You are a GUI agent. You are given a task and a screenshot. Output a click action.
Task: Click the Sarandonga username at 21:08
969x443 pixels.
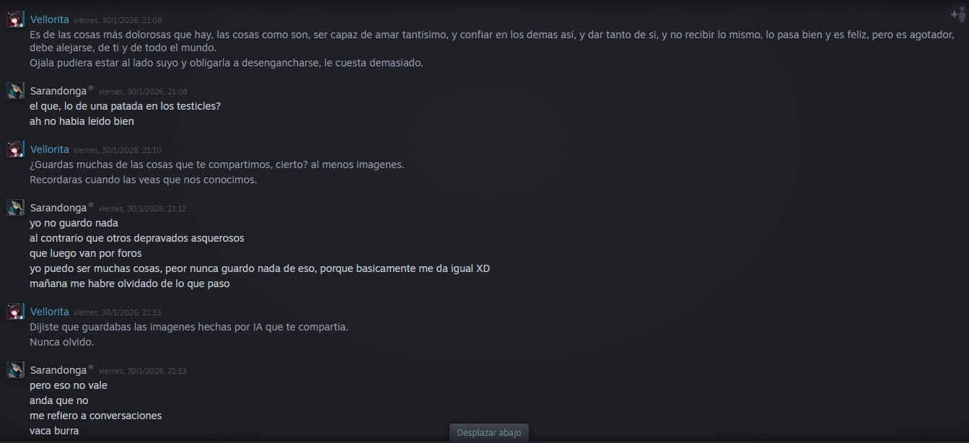click(x=58, y=91)
